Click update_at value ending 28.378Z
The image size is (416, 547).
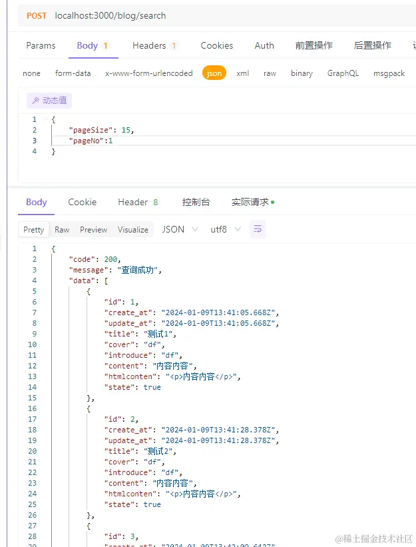(x=218, y=440)
